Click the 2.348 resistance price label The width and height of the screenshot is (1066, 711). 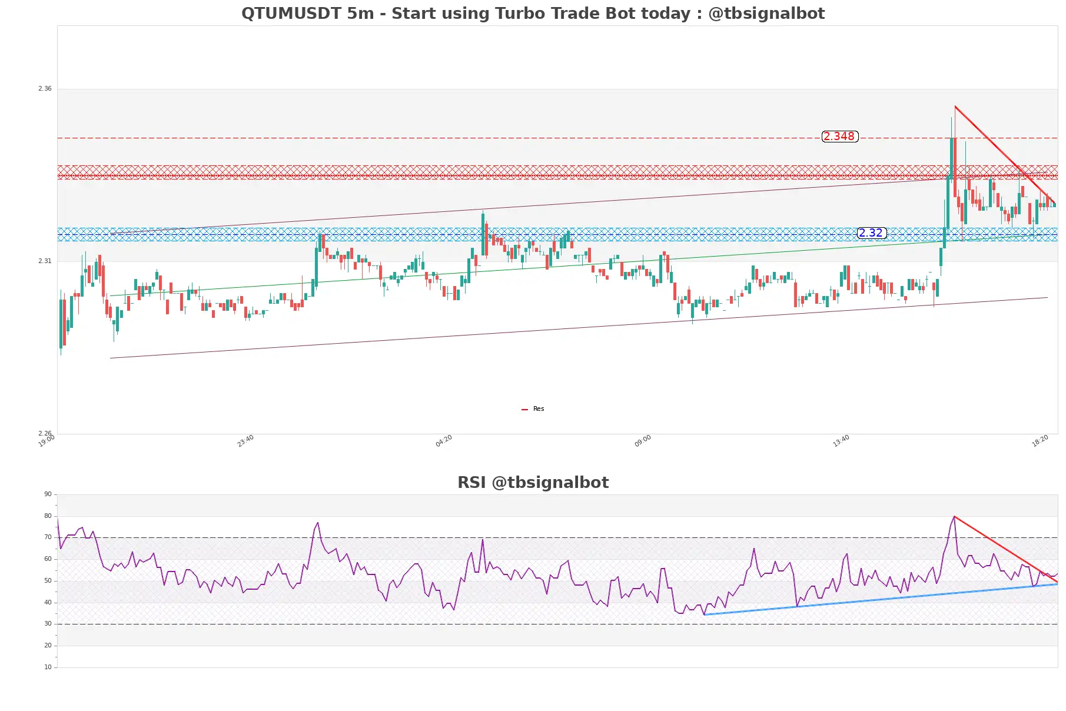coord(839,137)
